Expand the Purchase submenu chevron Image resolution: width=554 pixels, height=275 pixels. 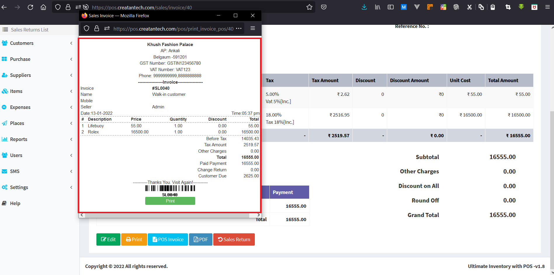coord(71,59)
